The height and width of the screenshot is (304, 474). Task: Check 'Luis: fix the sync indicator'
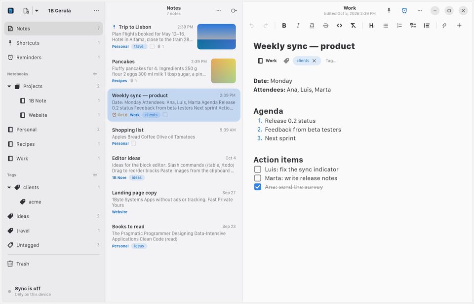[258, 169]
